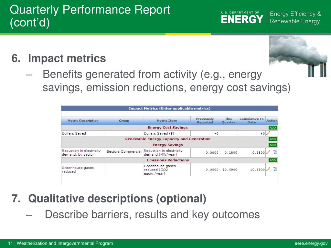The height and width of the screenshot is (248, 331).
Task: Click the Metric Description column header
Action: (83, 121)
